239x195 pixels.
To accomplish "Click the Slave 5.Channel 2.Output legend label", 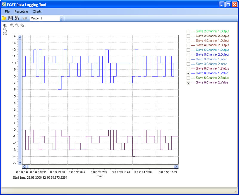I will pos(212,55).
